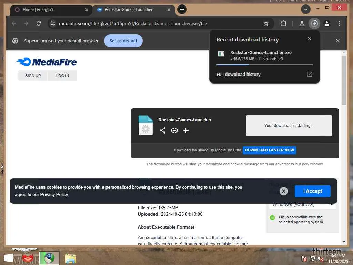This screenshot has width=353, height=265.
Task: Click DOWNLOAD FASTER NOW
Action: coord(269,150)
